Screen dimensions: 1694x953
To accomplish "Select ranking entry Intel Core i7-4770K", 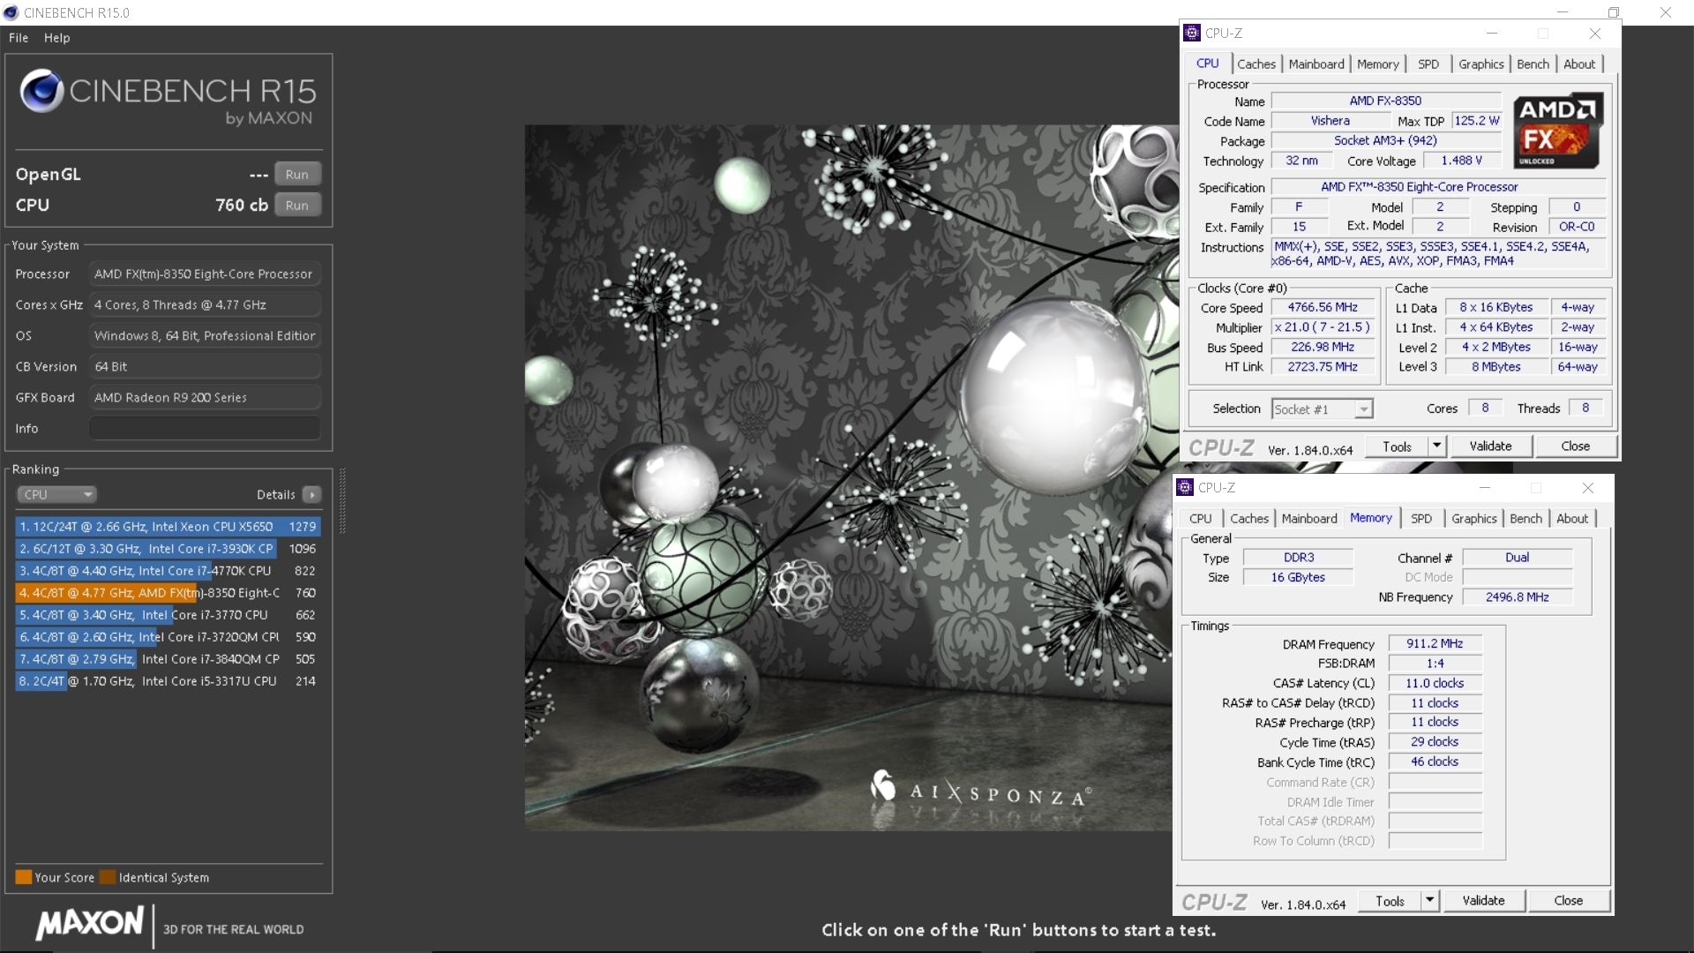I will click(x=168, y=571).
